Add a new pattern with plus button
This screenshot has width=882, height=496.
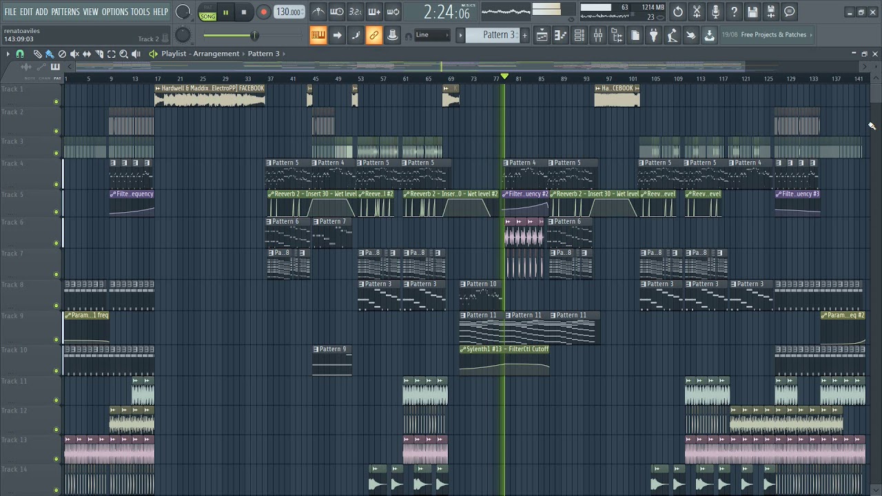(x=524, y=35)
